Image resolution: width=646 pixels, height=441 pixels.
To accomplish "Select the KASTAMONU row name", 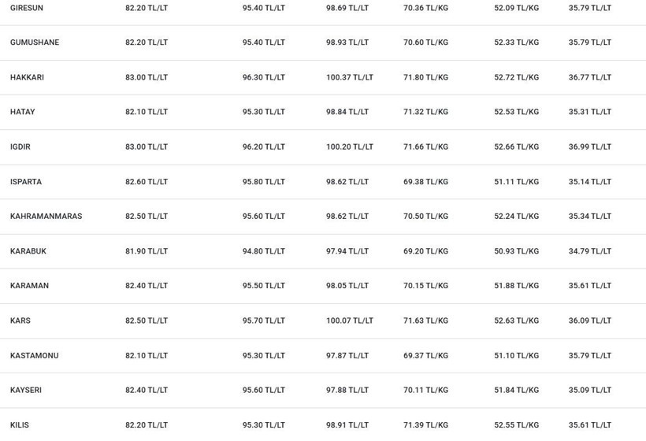I will coord(34,355).
